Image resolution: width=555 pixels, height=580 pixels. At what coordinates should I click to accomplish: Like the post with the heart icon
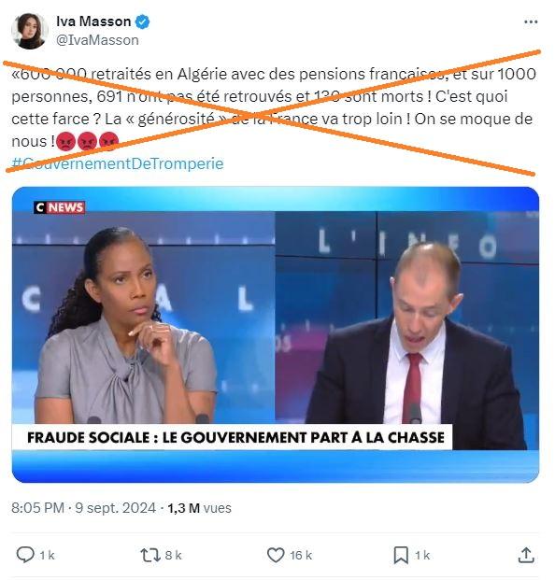[x=276, y=555]
